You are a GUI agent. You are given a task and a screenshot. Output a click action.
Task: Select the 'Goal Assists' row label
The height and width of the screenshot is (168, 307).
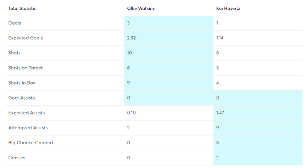pos(21,98)
